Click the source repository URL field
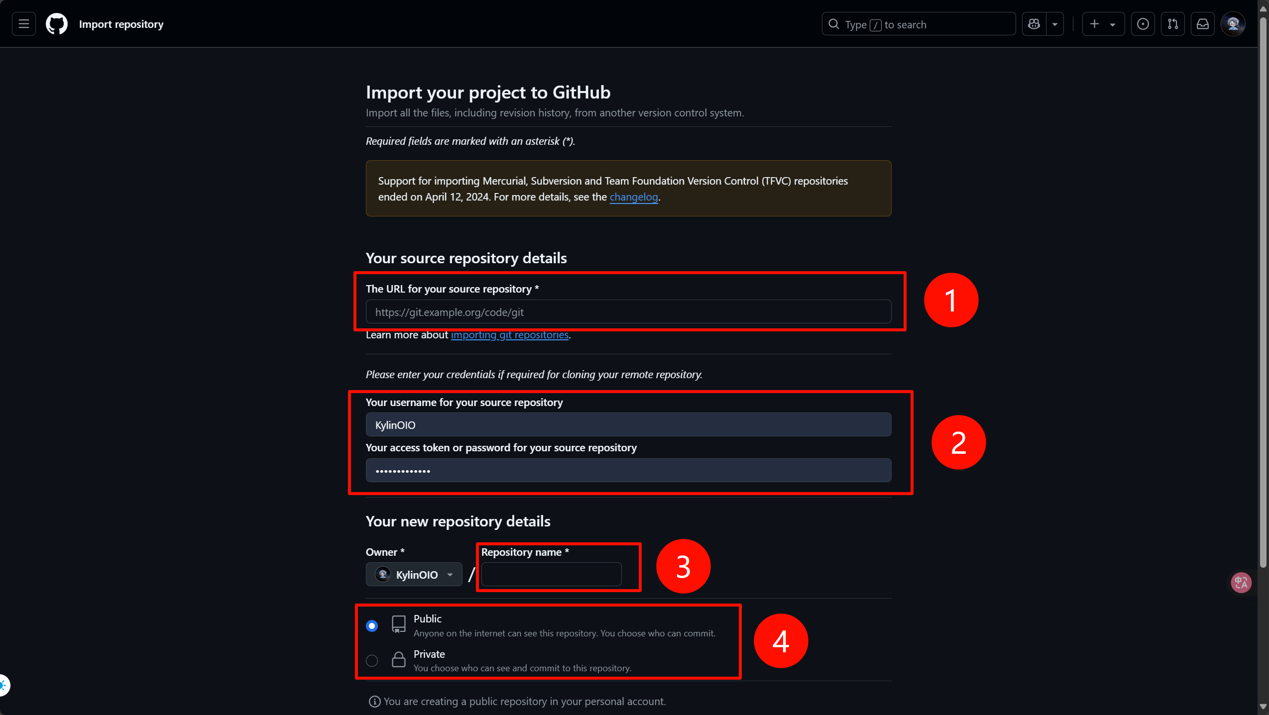 point(628,312)
